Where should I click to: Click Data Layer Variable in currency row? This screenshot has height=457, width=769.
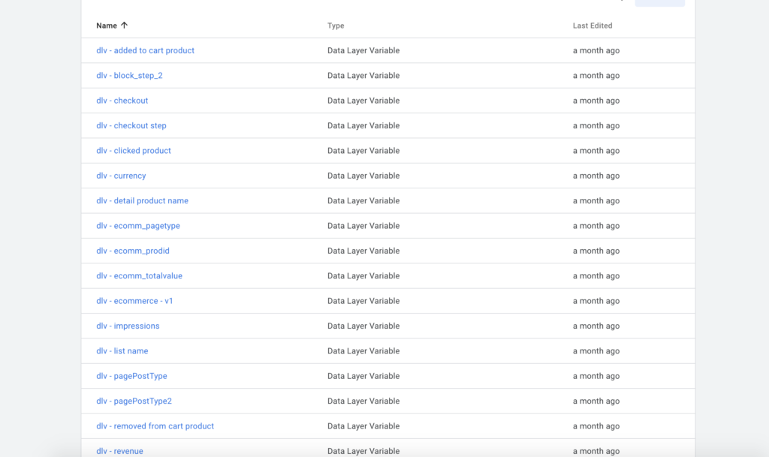(x=363, y=176)
